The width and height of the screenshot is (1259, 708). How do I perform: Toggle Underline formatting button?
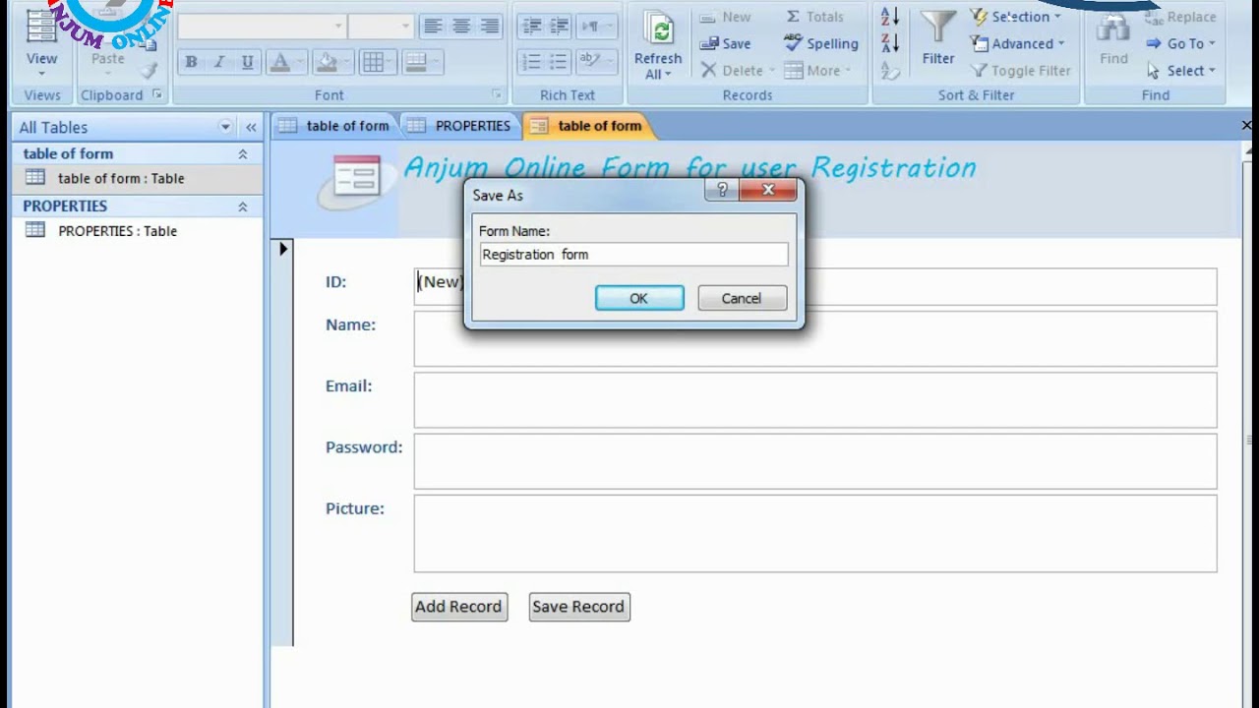[x=247, y=62]
